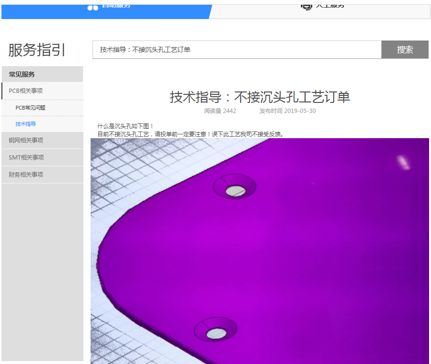Click the 阅读量 2442 view counter

tap(219, 111)
